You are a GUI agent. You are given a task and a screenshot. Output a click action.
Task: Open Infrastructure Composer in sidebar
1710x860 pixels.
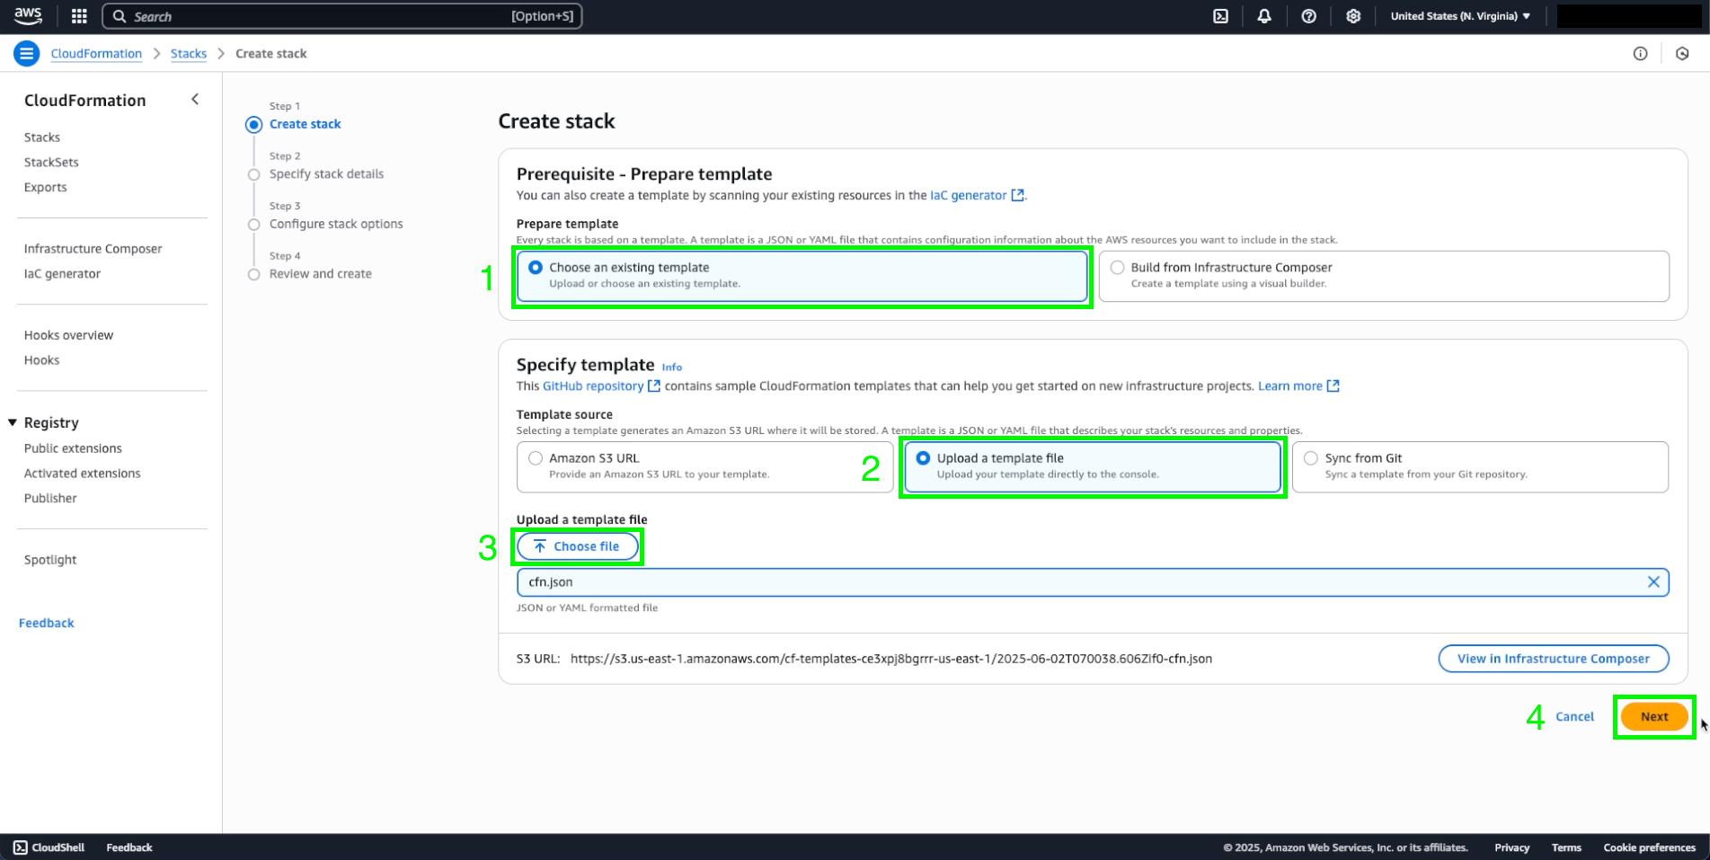click(93, 249)
